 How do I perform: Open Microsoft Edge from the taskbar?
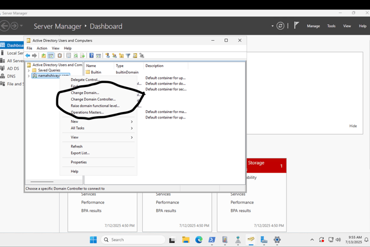pyautogui.click(x=199, y=240)
